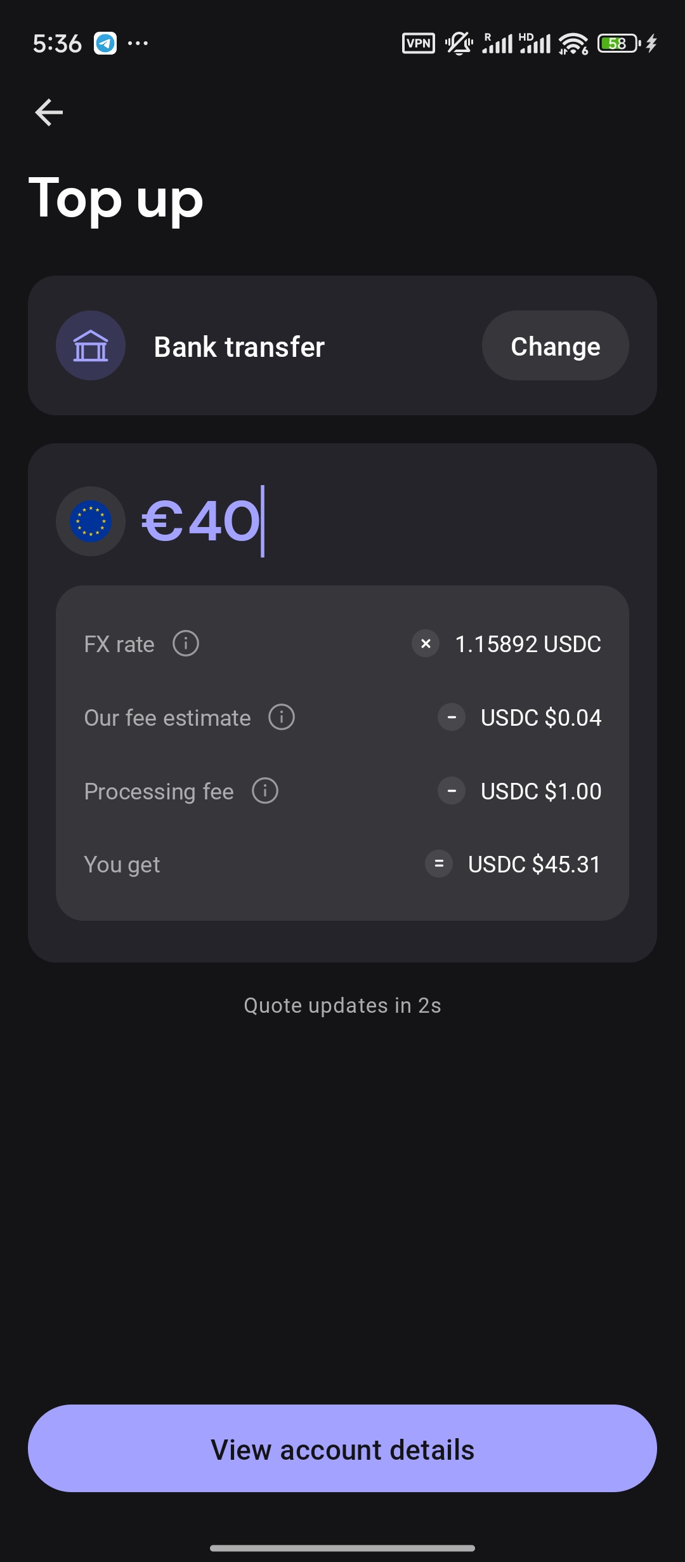The image size is (685, 1562).
Task: Go back using the arrow icon
Action: [x=49, y=112]
